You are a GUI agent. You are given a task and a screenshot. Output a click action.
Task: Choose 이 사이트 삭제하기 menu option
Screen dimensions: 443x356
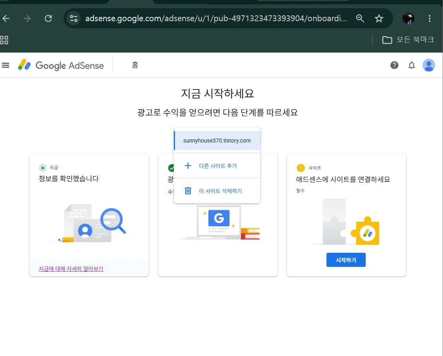(x=217, y=191)
